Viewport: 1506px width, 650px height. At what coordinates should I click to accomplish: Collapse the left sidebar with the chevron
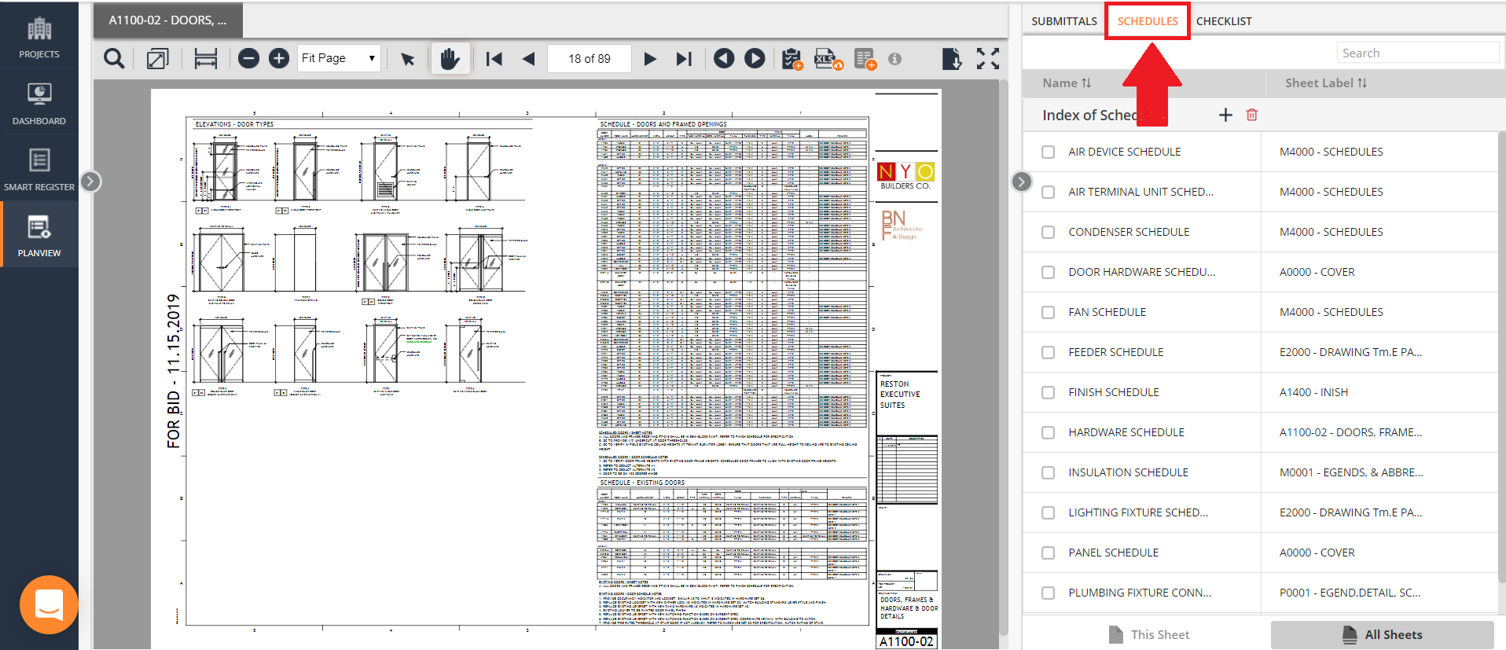[x=90, y=182]
